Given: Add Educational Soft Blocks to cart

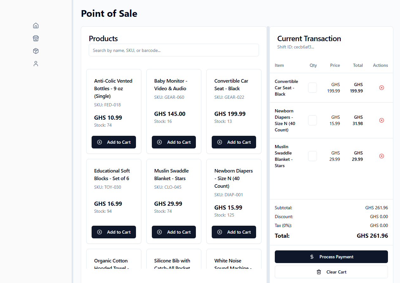Looking at the screenshot, I should point(113,232).
